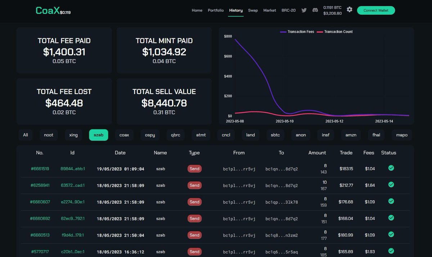Click the Date column header
The width and height of the screenshot is (432, 257).
120,153
